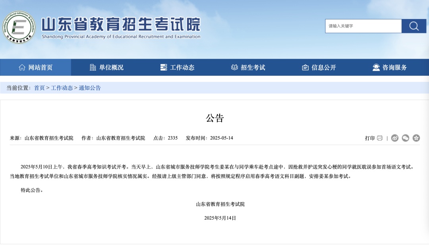Click the 山东省教育招生考试院 header title
Screen dimensions: 429x245
pyautogui.click(x=121, y=24)
